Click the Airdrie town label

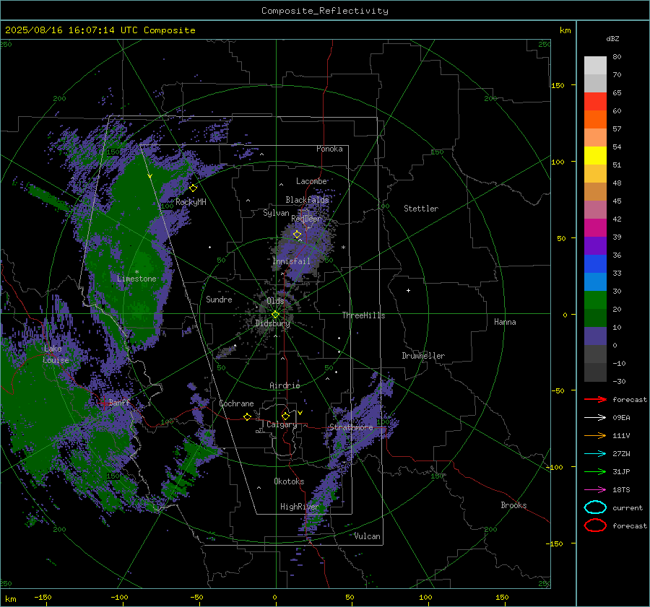click(x=285, y=385)
